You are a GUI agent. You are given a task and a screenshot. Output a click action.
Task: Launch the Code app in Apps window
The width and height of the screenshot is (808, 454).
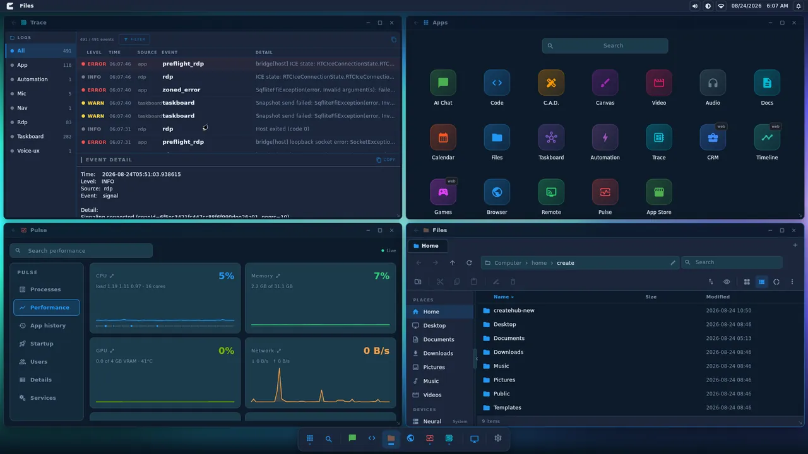click(x=497, y=83)
